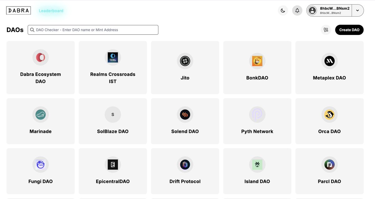
Task: Click the Fungi DAO logo icon
Action: [41, 165]
